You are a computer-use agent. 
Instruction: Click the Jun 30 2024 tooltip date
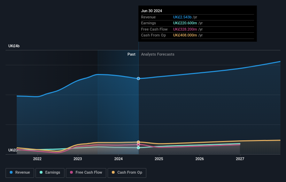[152, 11]
